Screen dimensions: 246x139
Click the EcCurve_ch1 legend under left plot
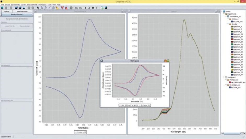pyautogui.click(x=80, y=132)
